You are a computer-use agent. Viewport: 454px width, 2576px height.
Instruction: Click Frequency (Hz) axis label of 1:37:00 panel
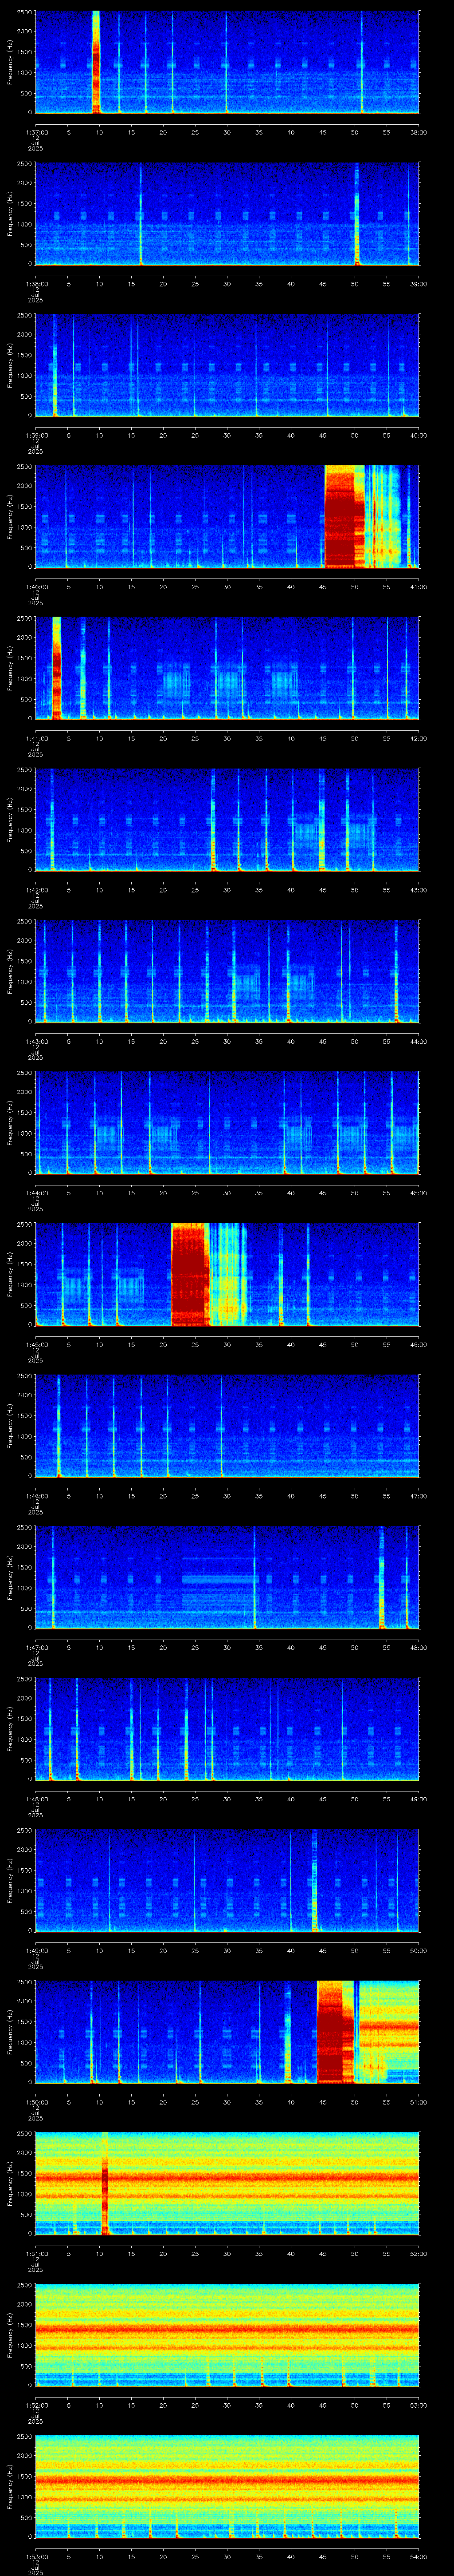(x=10, y=62)
